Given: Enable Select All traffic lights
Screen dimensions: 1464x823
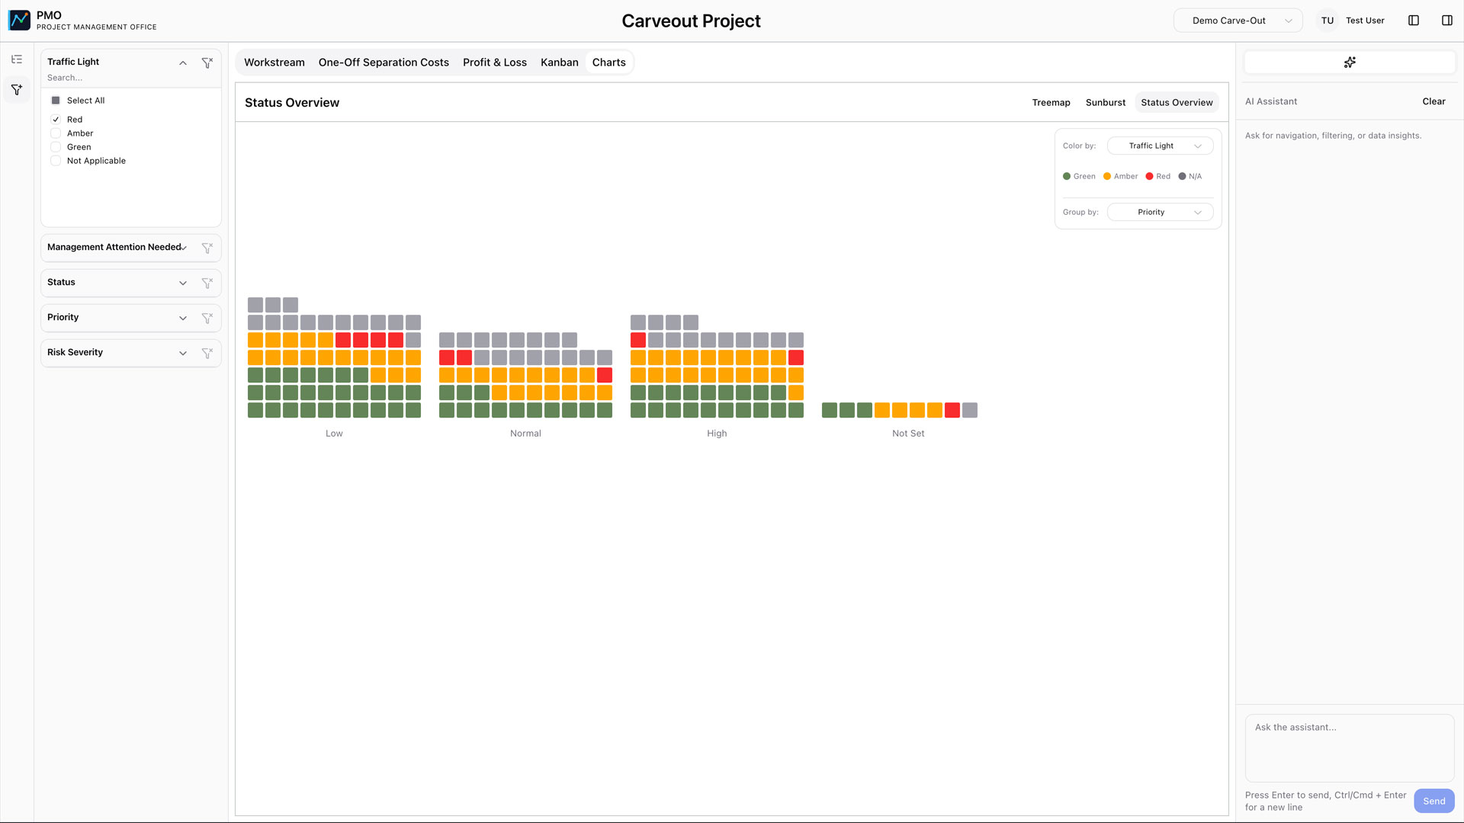Looking at the screenshot, I should coord(55,100).
